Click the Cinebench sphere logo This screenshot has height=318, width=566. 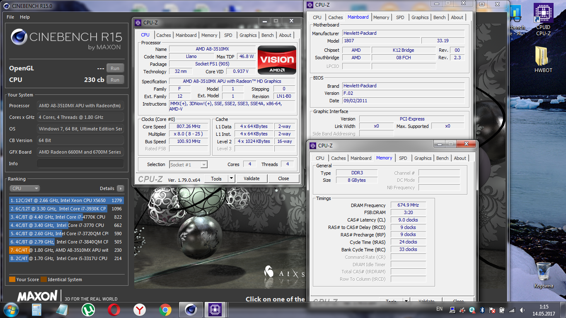click(19, 37)
